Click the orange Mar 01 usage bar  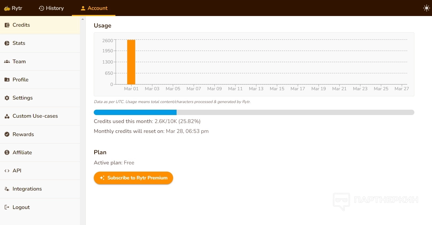tap(131, 62)
